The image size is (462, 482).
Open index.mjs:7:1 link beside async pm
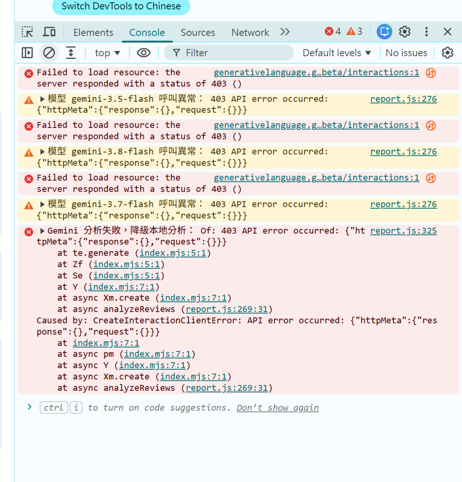point(157,354)
